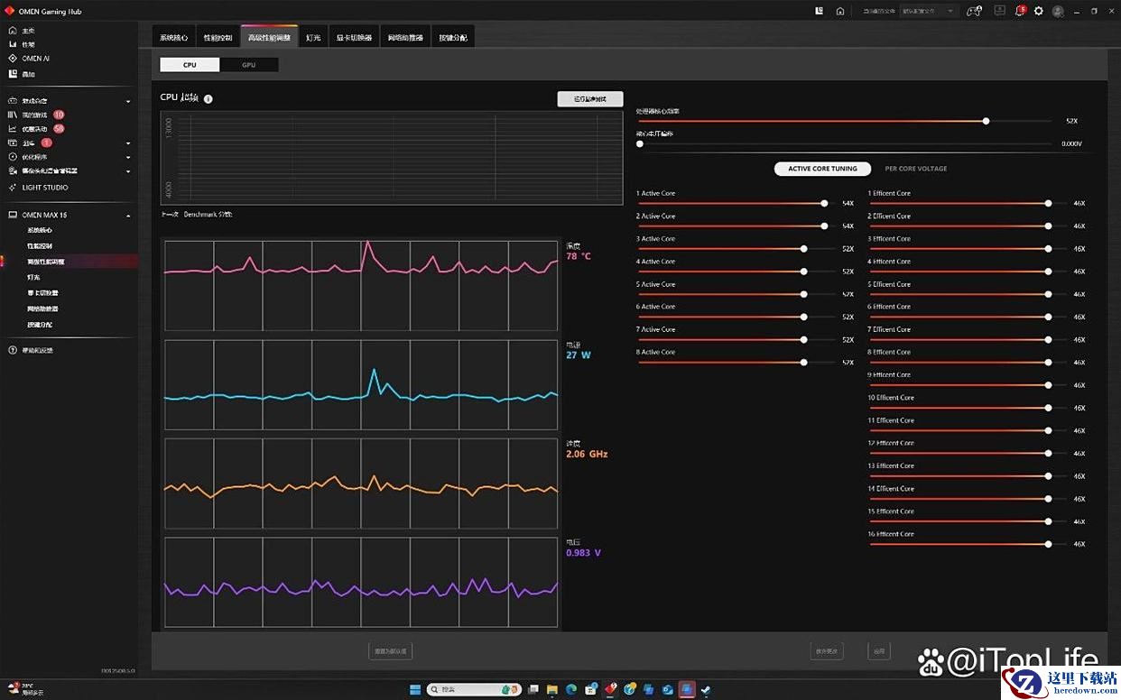Click the game controller icon in title bar
Image resolution: width=1121 pixels, height=700 pixels.
tap(974, 11)
